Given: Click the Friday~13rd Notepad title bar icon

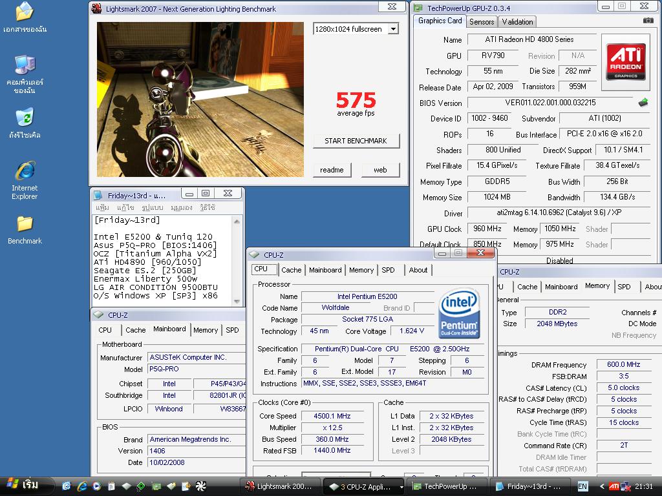Looking at the screenshot, I should click(98, 195).
